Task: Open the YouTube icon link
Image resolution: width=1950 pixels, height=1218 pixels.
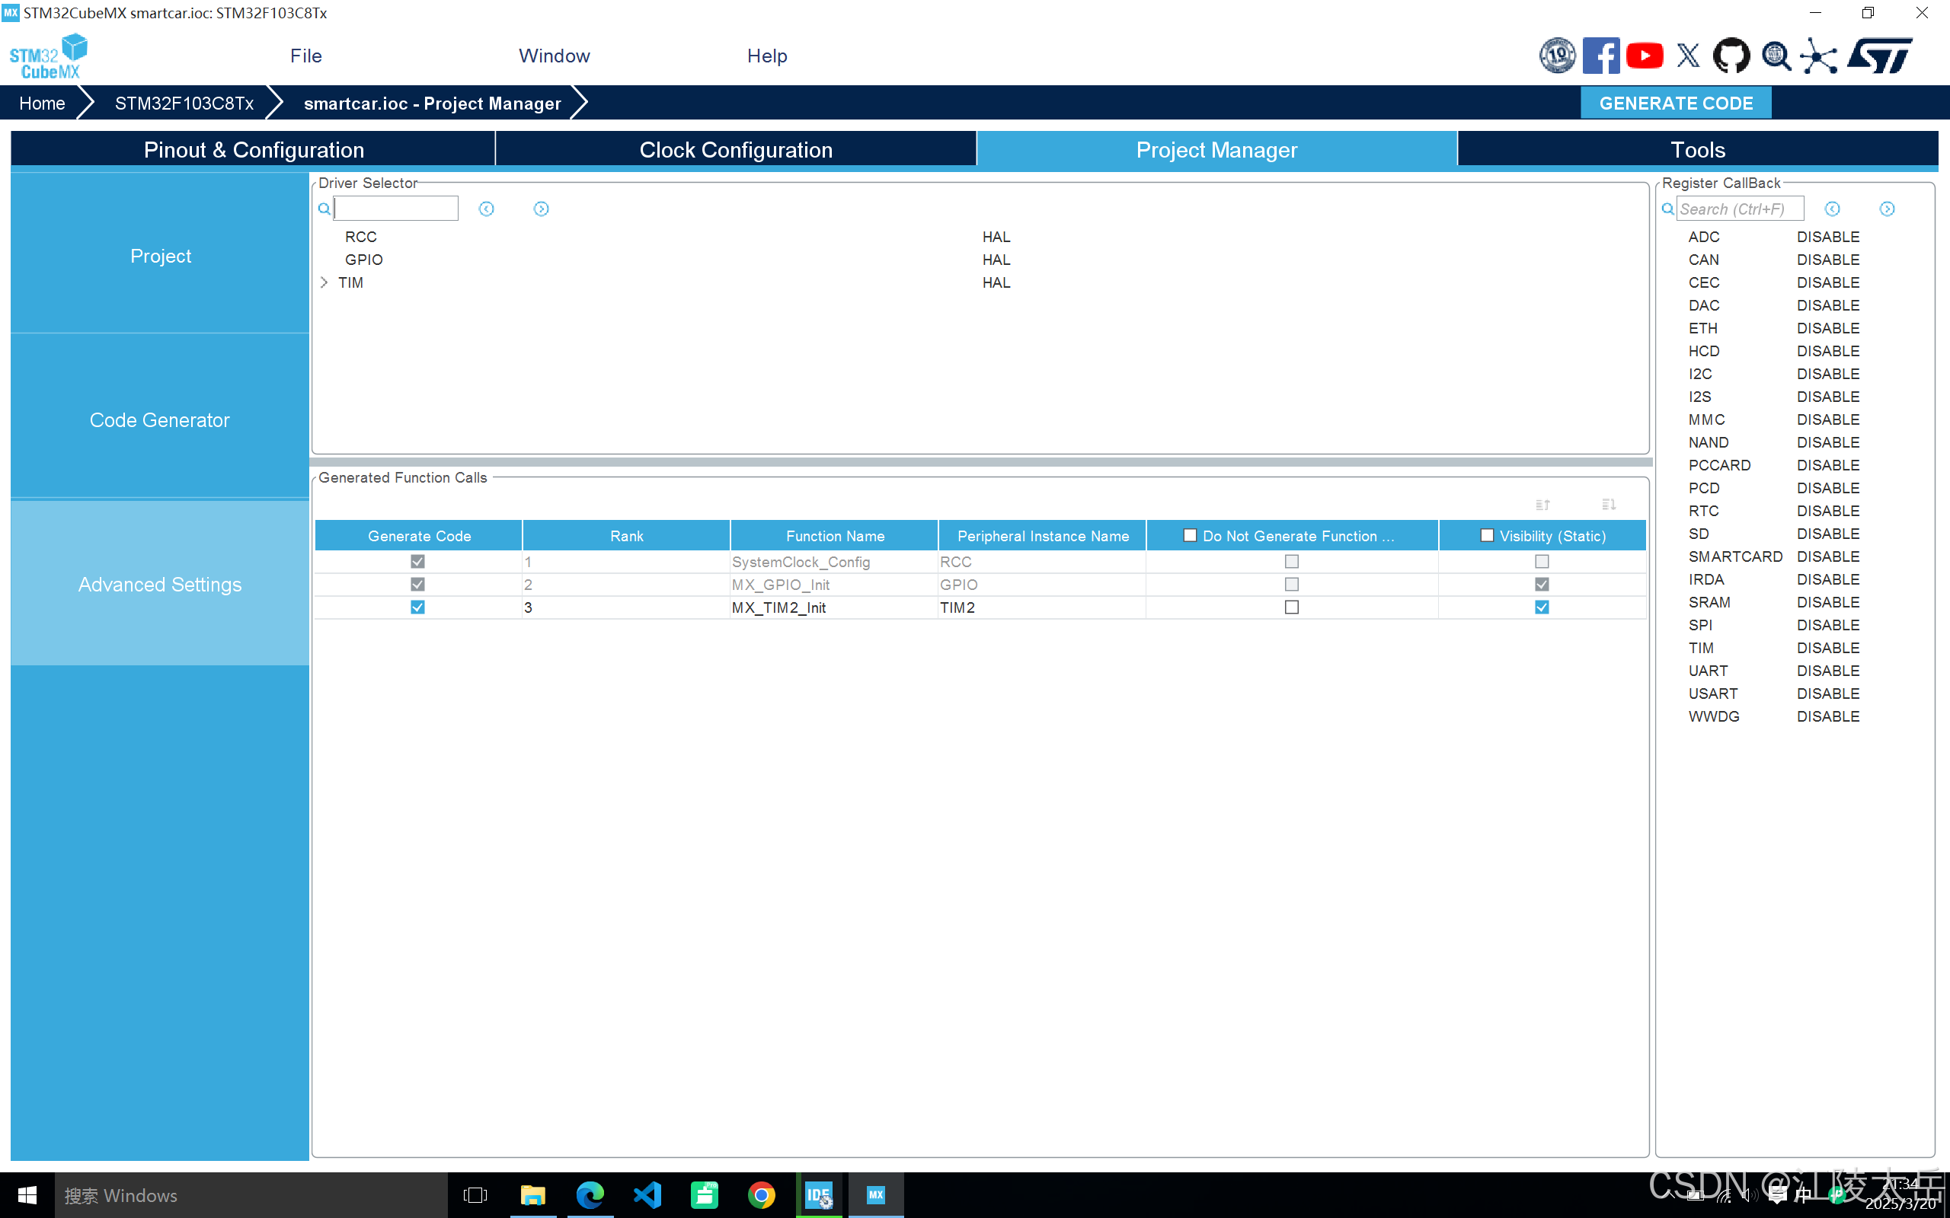Action: pyautogui.click(x=1644, y=56)
